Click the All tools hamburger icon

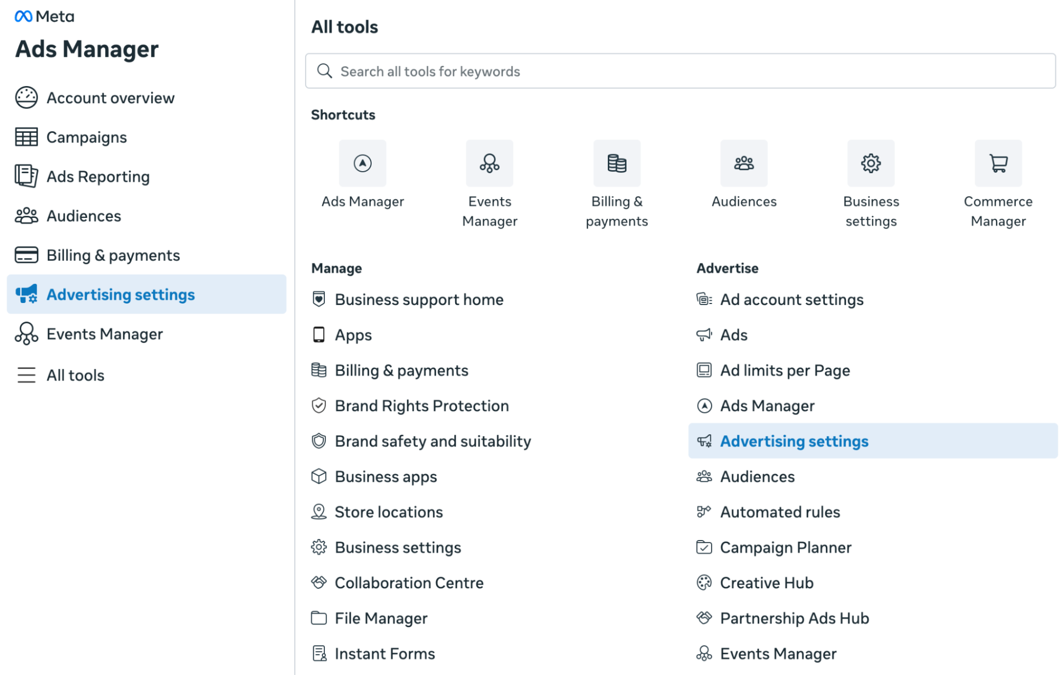(26, 375)
